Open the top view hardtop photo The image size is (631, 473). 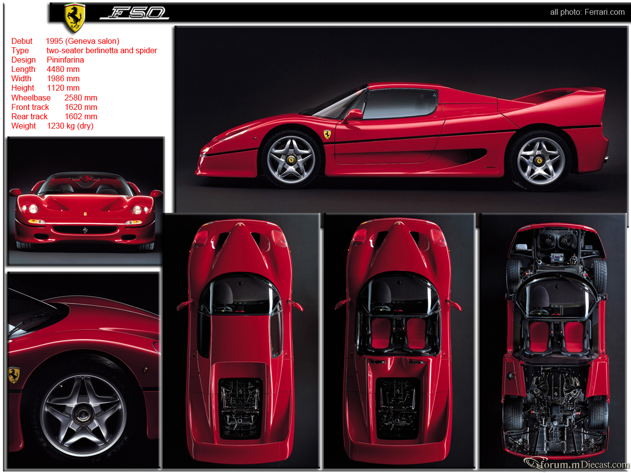tap(241, 341)
